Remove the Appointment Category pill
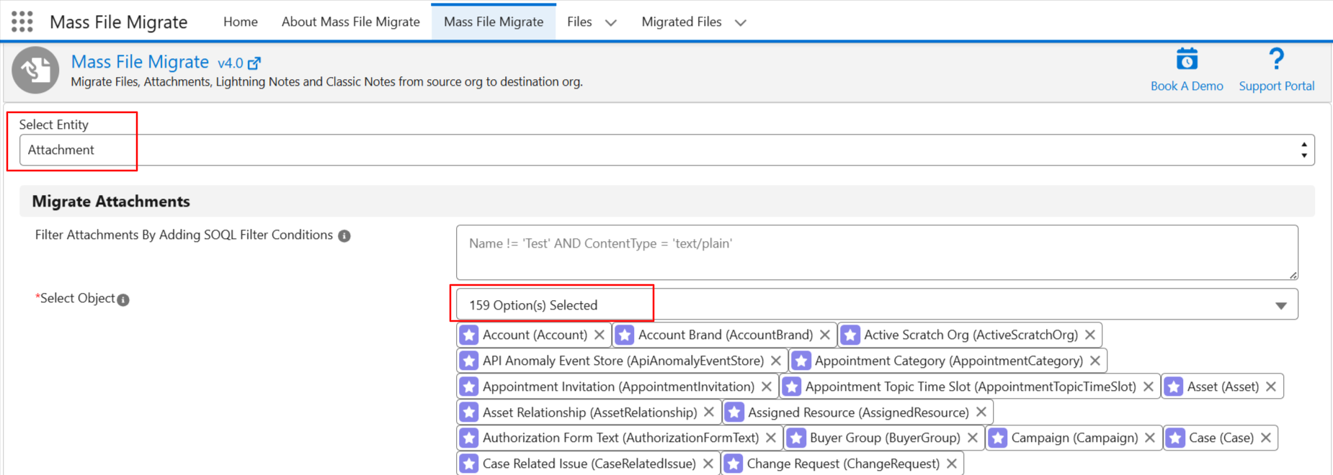 (1095, 361)
